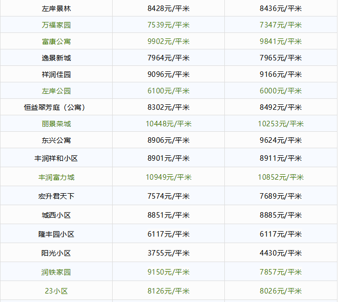Viewport: 340px width, 302px height.
Task: Click the 宏升君天下 name cell
Action: (56, 196)
